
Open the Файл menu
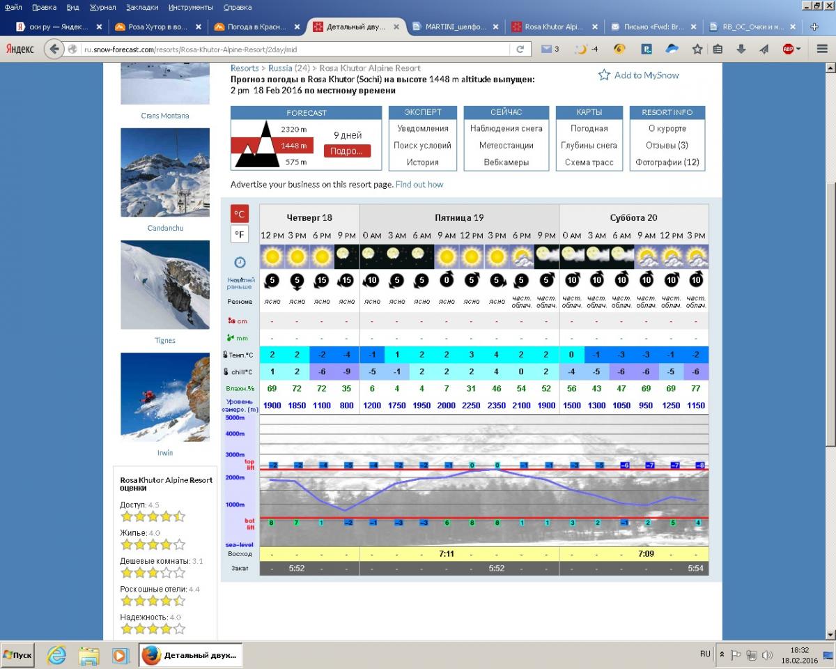13,7
